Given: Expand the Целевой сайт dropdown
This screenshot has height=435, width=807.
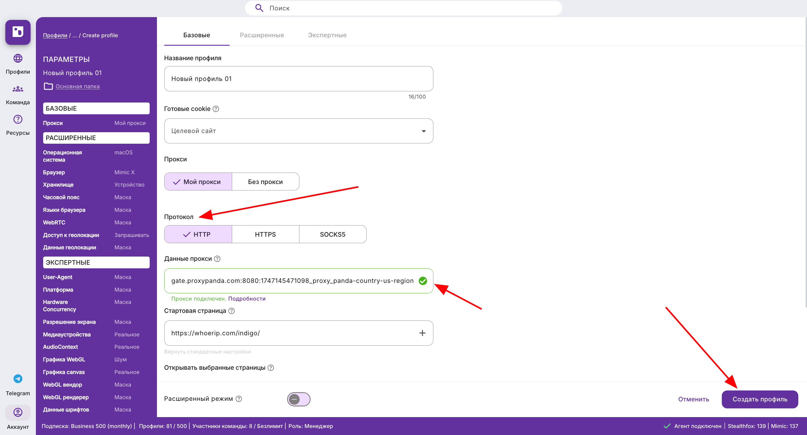Looking at the screenshot, I should pos(299,131).
